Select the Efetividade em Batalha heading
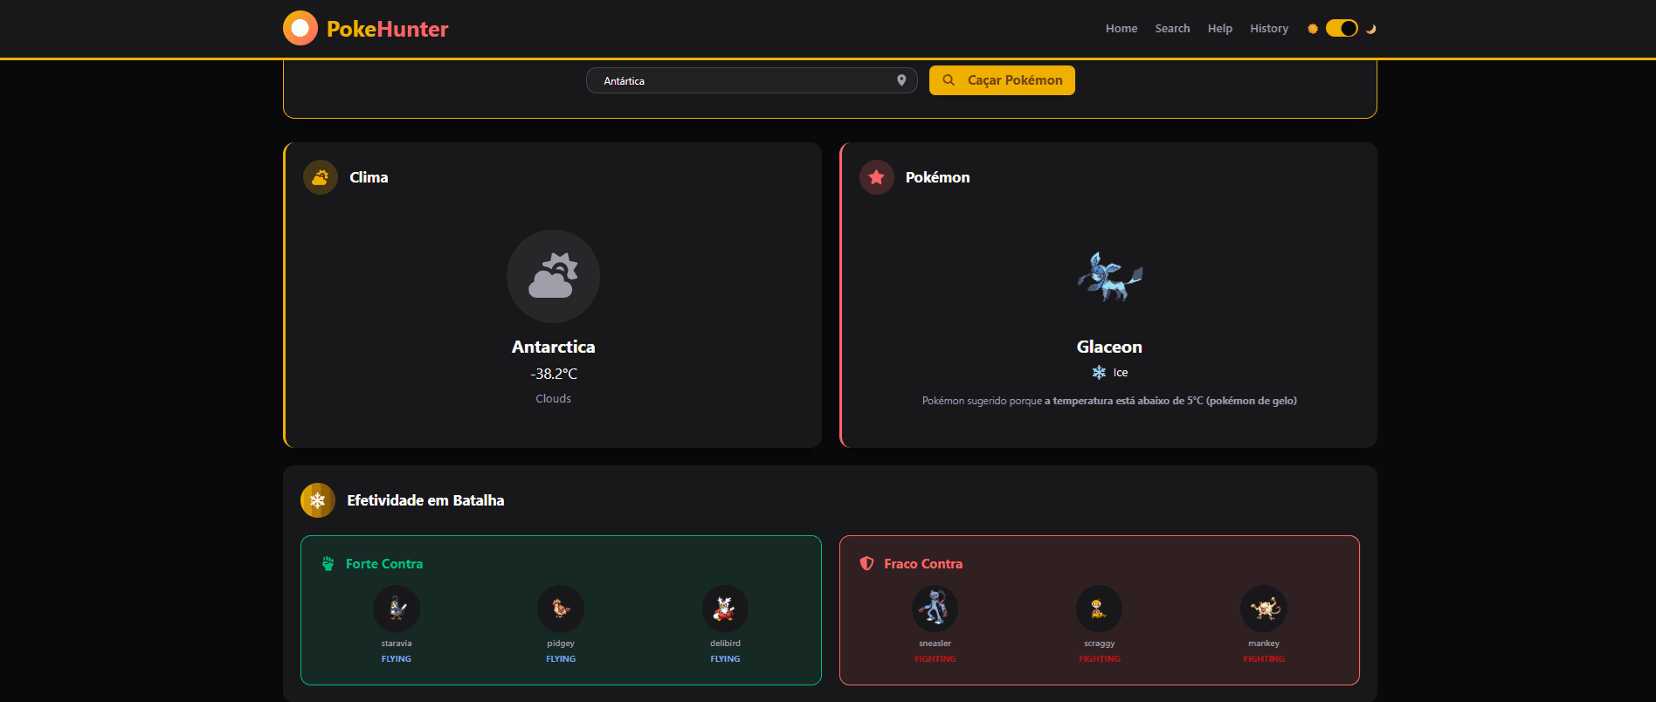The width and height of the screenshot is (1656, 702). [425, 500]
